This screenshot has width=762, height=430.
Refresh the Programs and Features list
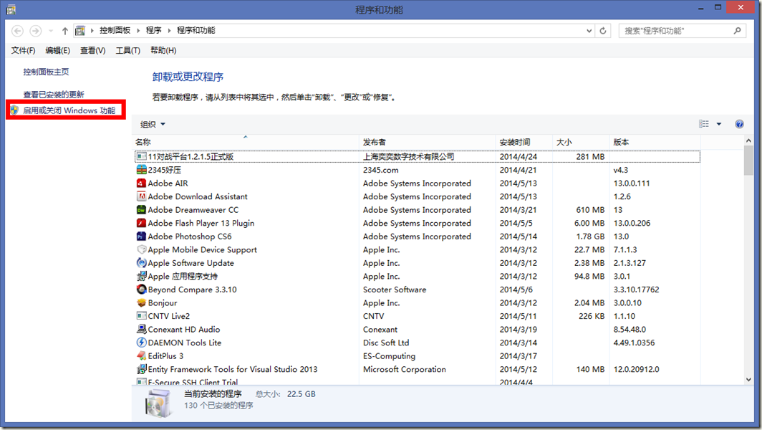pos(603,31)
